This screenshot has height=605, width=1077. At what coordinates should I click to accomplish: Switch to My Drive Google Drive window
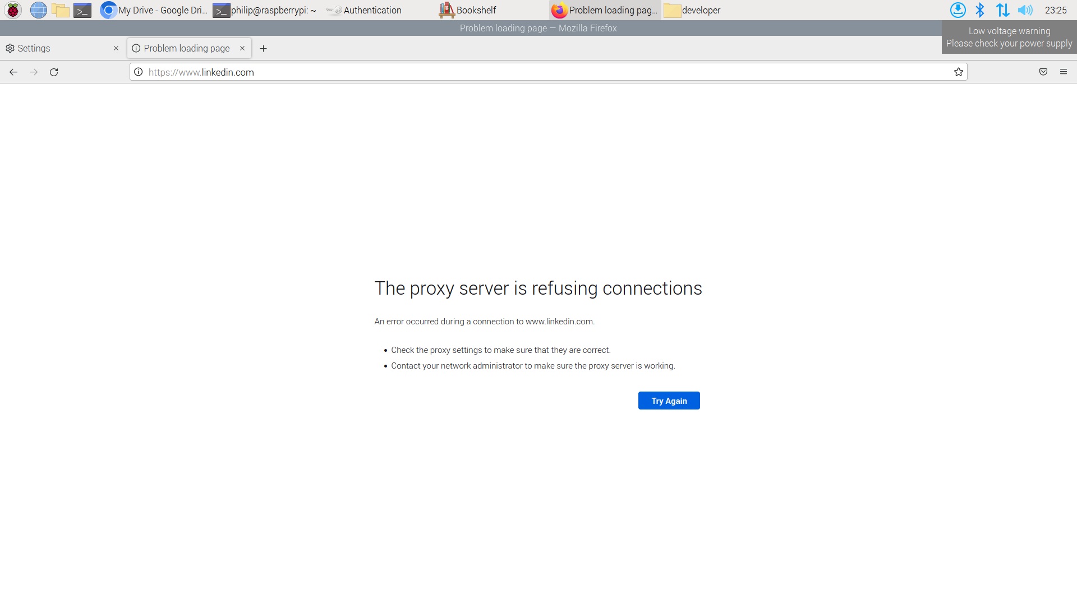[x=154, y=10]
